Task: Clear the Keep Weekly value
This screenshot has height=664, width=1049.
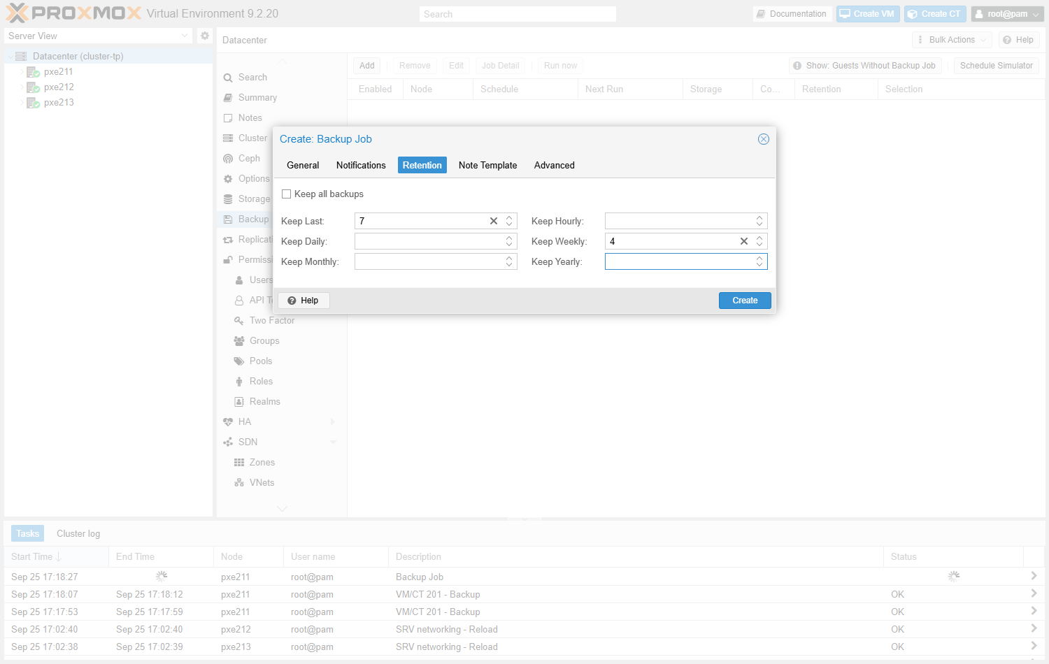Action: [744, 241]
